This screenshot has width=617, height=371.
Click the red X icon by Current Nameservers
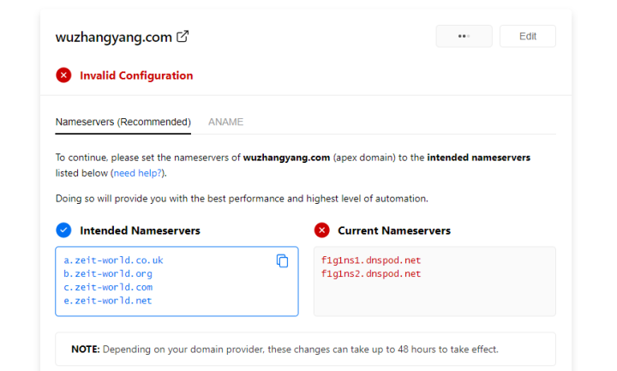pos(321,230)
